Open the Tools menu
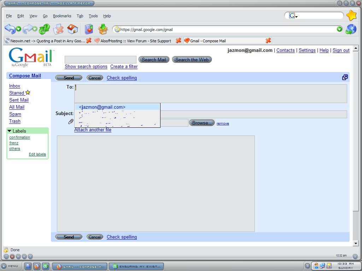This screenshot has height=271, width=362. (x=93, y=16)
